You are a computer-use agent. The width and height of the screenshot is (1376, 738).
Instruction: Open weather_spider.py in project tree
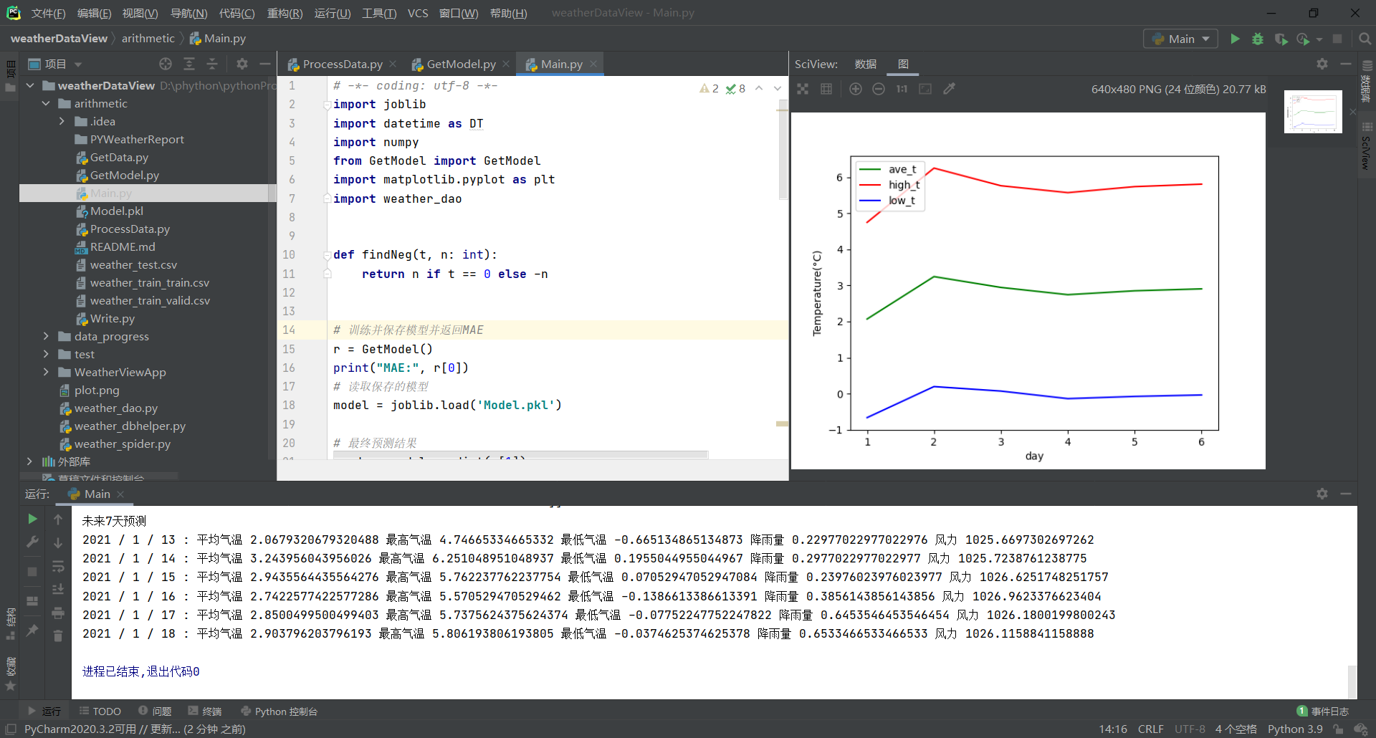pos(122,444)
